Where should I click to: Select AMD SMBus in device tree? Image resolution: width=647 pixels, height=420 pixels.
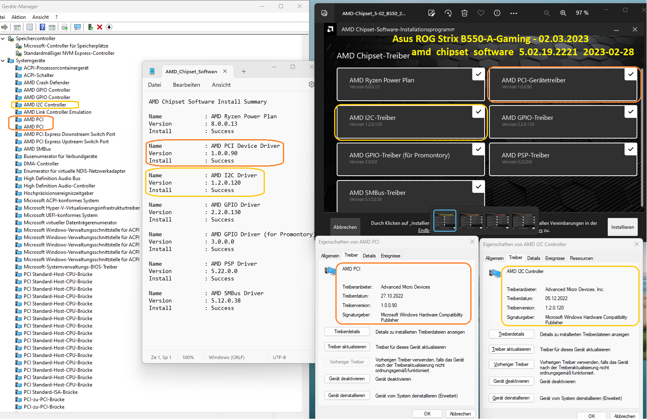point(37,149)
